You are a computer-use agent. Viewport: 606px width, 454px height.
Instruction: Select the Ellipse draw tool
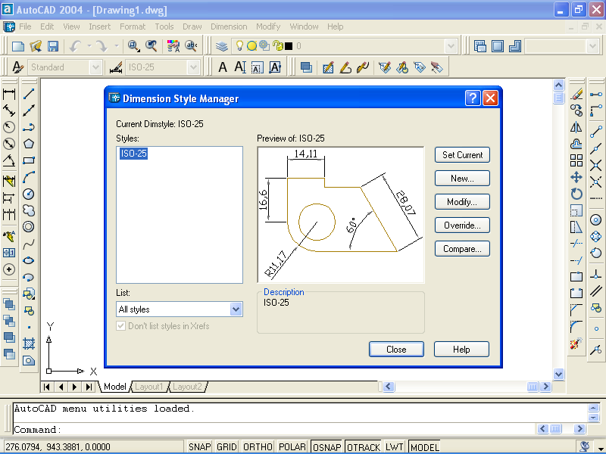click(x=29, y=260)
